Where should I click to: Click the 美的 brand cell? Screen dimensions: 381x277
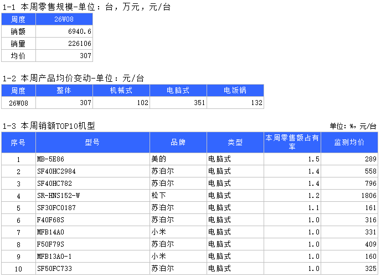click(x=178, y=159)
